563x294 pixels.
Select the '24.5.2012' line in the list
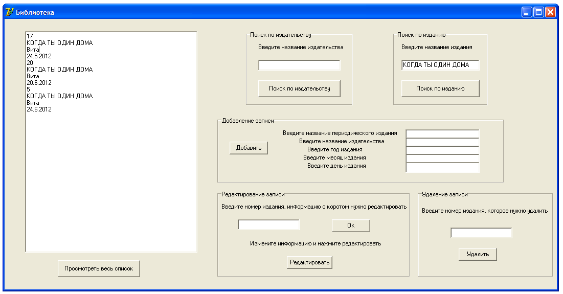(39, 56)
